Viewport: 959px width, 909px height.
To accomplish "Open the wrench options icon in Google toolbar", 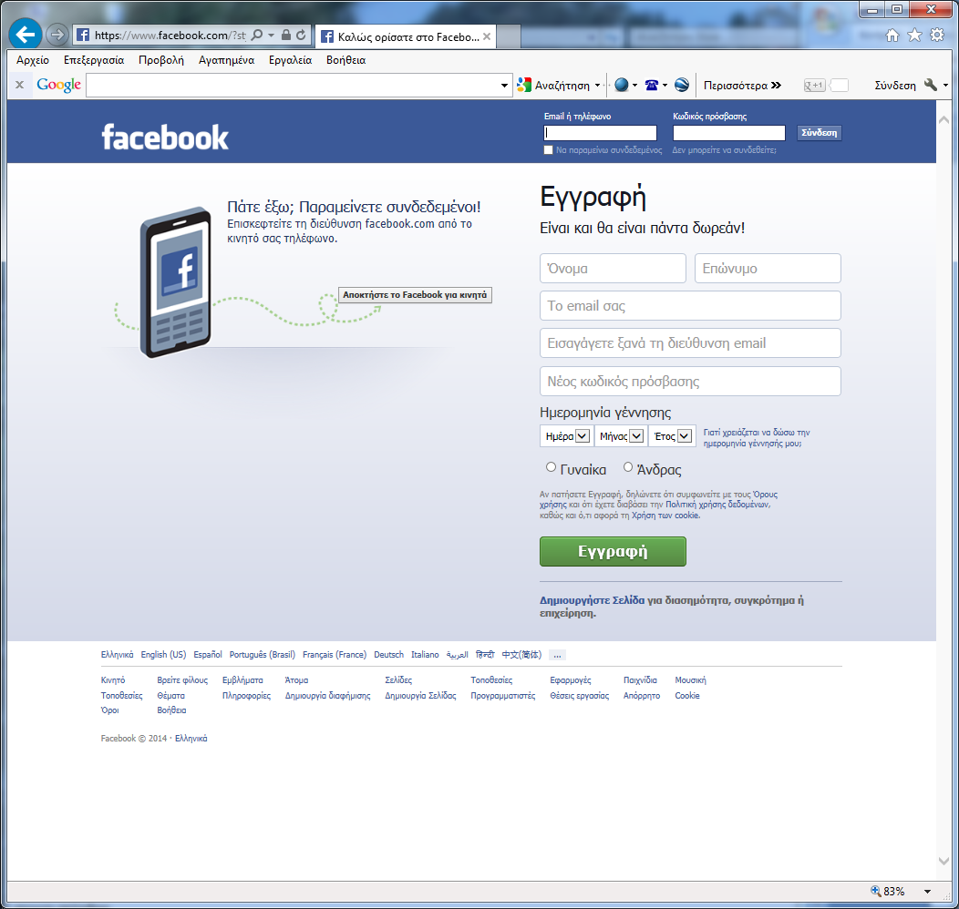I will click(x=930, y=85).
